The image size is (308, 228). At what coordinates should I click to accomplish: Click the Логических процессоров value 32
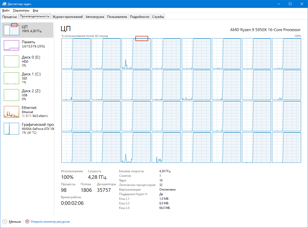tap(161, 185)
